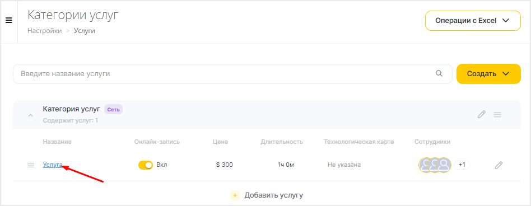
Task: Click the Онлайн-запись column header
Action: point(157,142)
